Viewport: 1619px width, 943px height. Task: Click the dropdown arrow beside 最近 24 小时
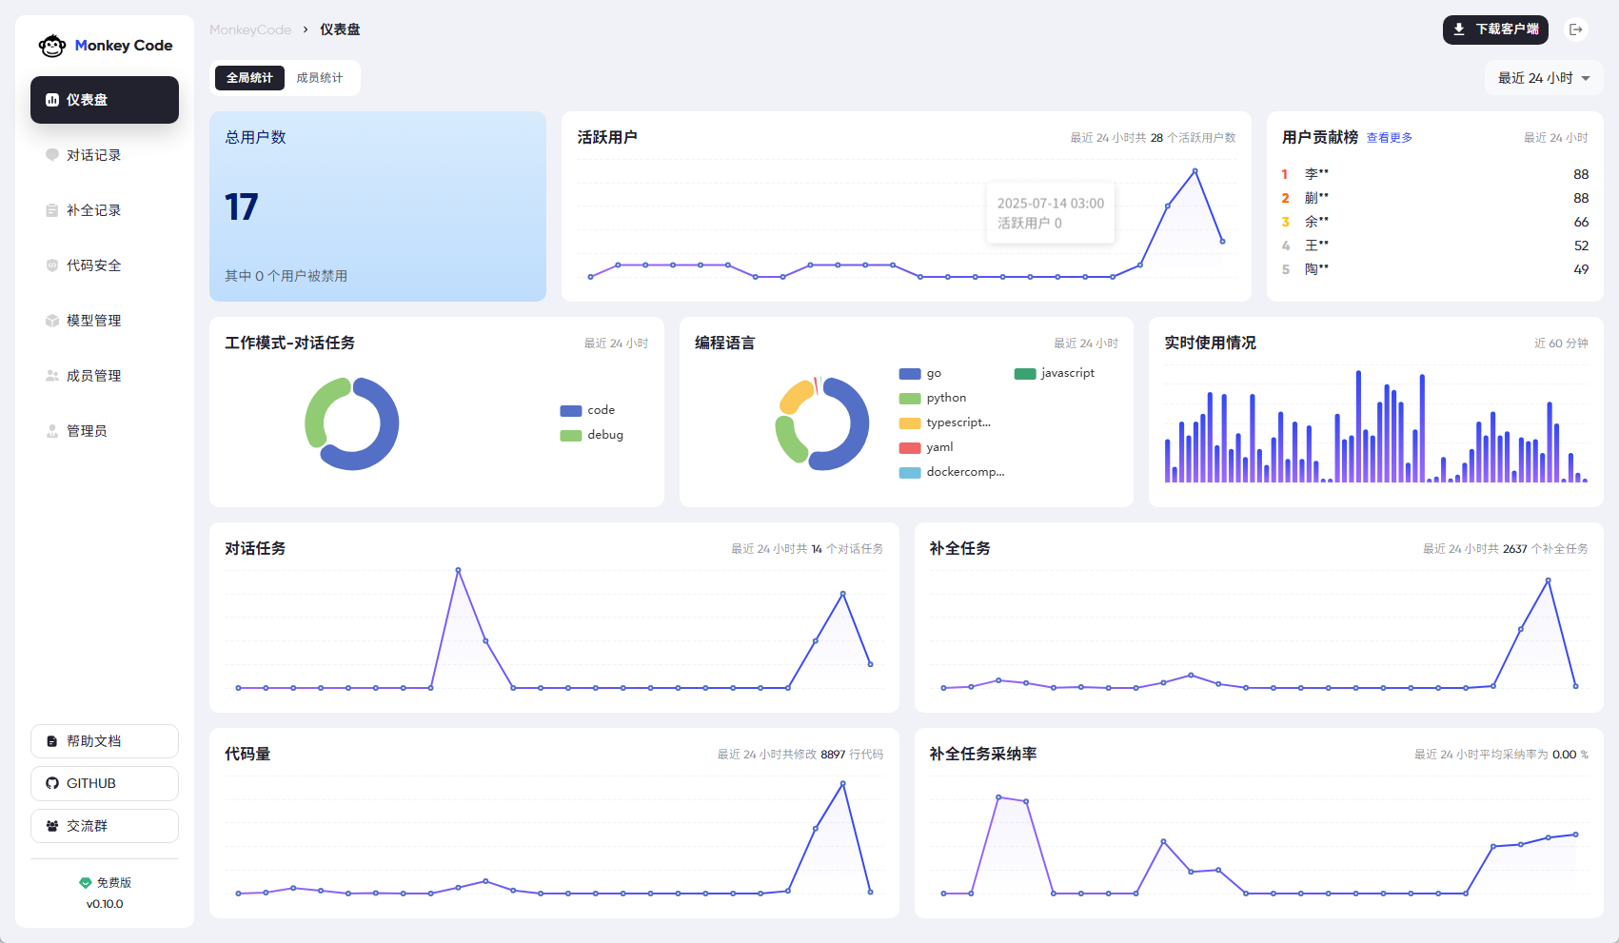click(1586, 78)
